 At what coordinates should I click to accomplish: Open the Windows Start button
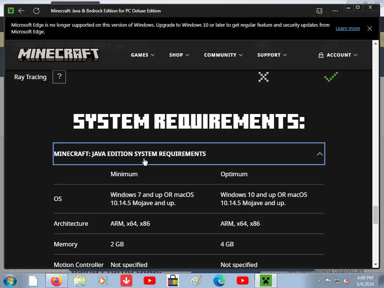click(10, 280)
